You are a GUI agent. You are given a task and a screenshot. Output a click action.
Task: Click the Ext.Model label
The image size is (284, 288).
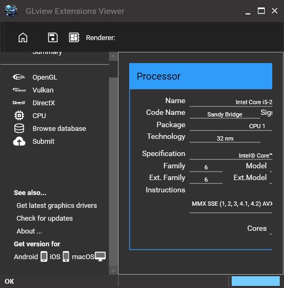(x=250, y=177)
